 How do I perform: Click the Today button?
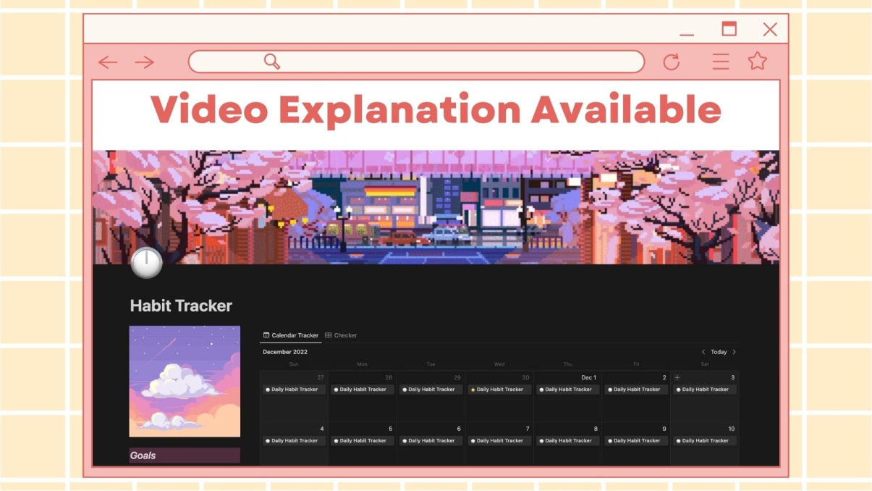point(719,352)
